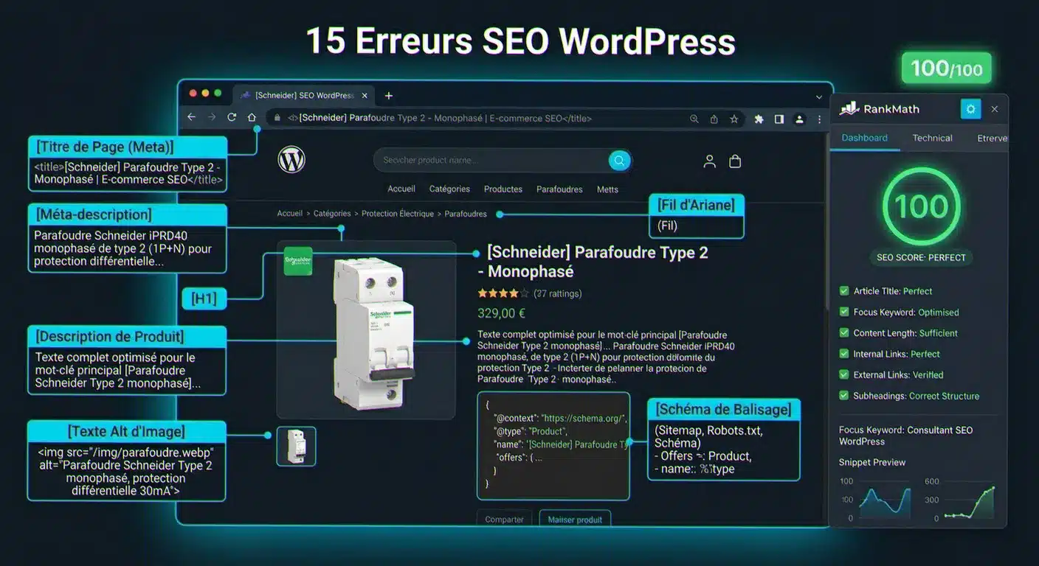Reload the page with the refresh icon

point(232,118)
